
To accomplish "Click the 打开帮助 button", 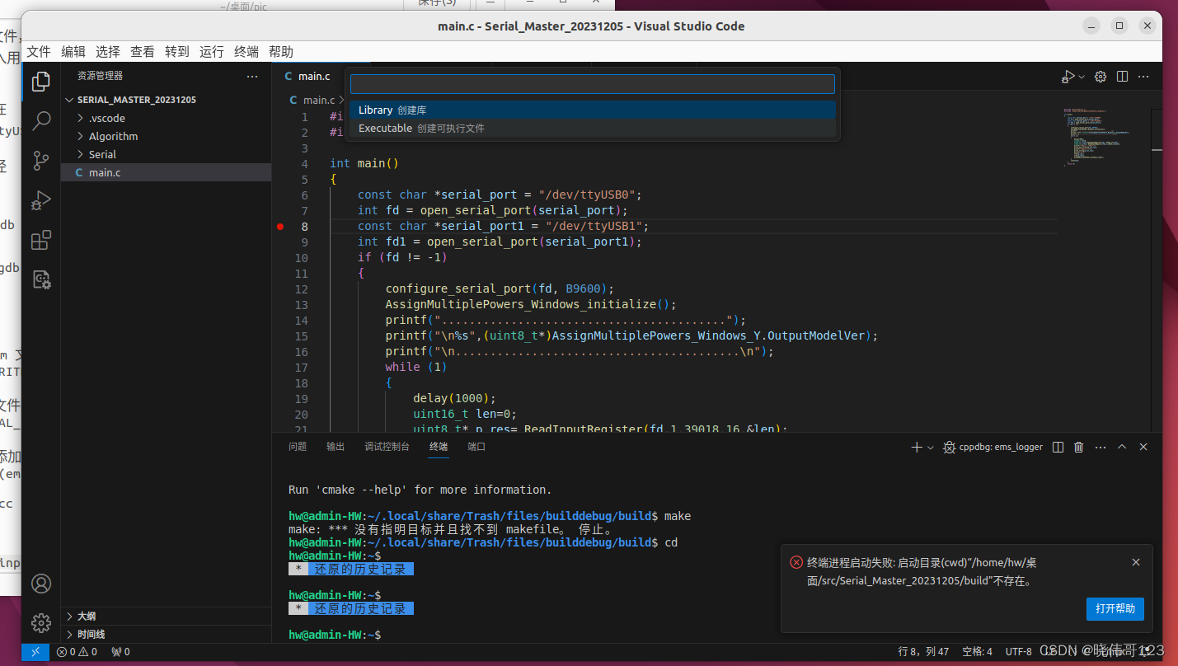I will point(1115,609).
